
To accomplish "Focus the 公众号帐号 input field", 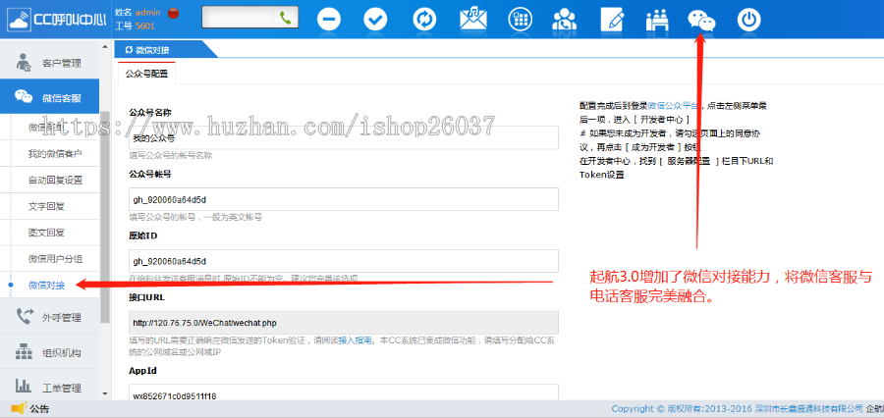I will (344, 199).
